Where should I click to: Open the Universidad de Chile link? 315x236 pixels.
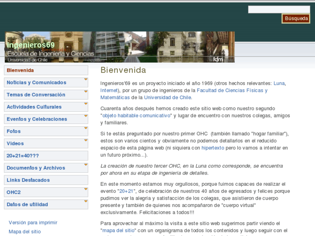click(x=168, y=97)
